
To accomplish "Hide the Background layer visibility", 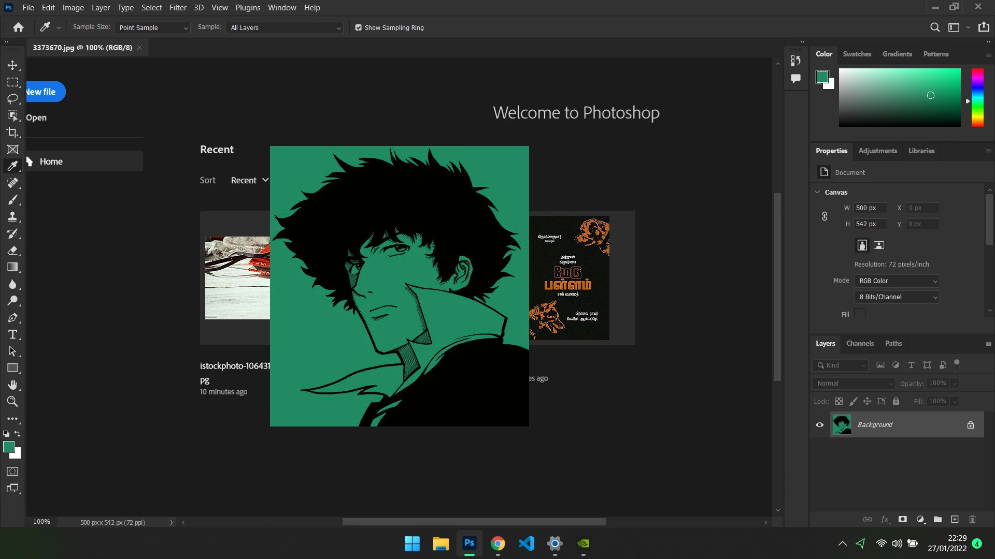I will (819, 424).
